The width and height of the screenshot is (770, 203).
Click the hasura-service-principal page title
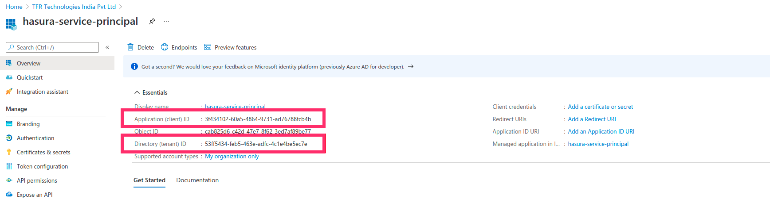[80, 21]
